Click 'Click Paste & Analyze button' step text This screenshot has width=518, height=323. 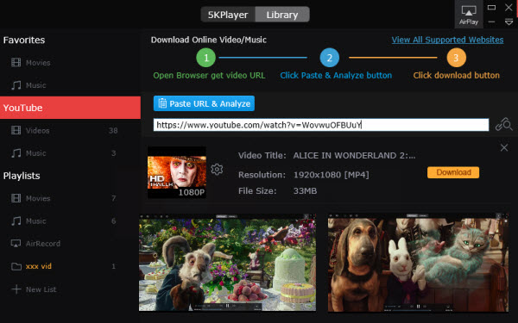tap(336, 76)
